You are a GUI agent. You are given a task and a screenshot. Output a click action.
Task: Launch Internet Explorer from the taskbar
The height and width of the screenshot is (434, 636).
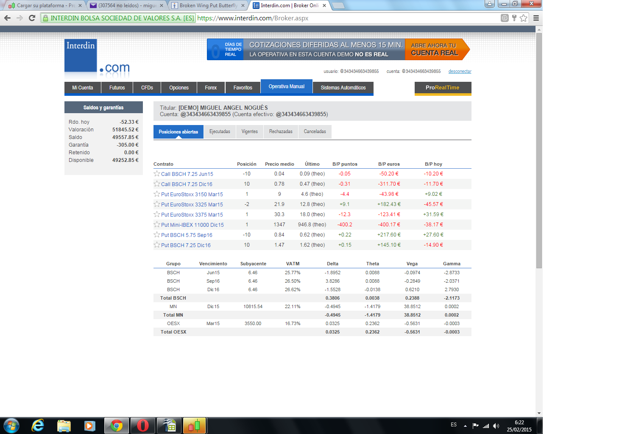tap(38, 426)
